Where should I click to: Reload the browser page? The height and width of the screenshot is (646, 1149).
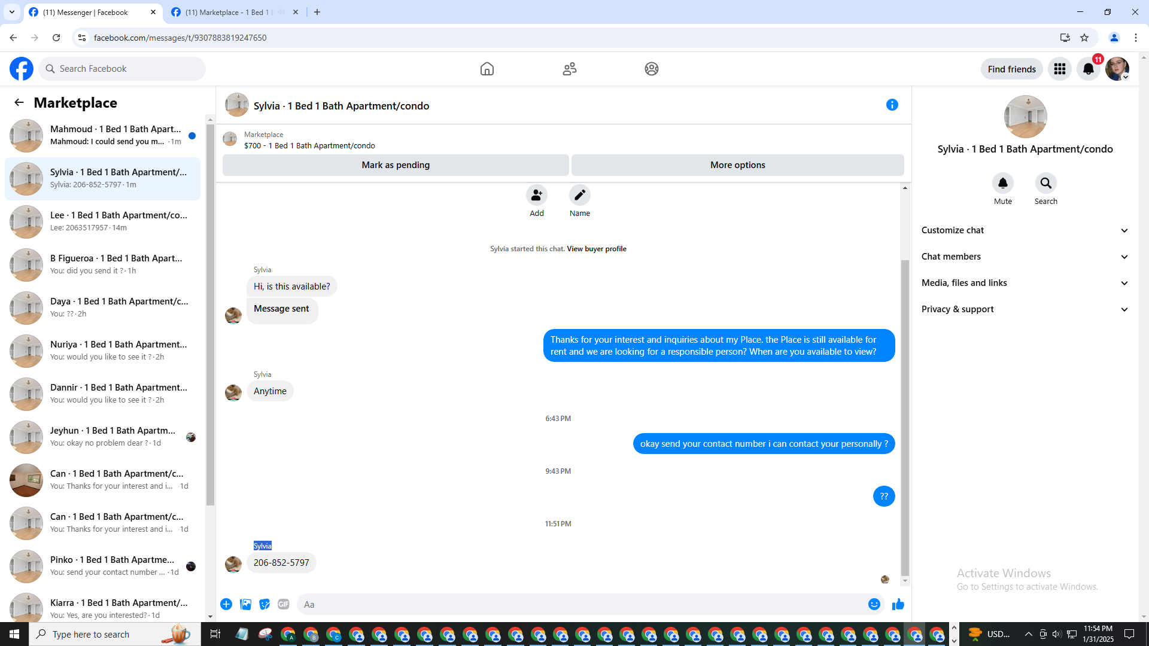click(x=56, y=38)
